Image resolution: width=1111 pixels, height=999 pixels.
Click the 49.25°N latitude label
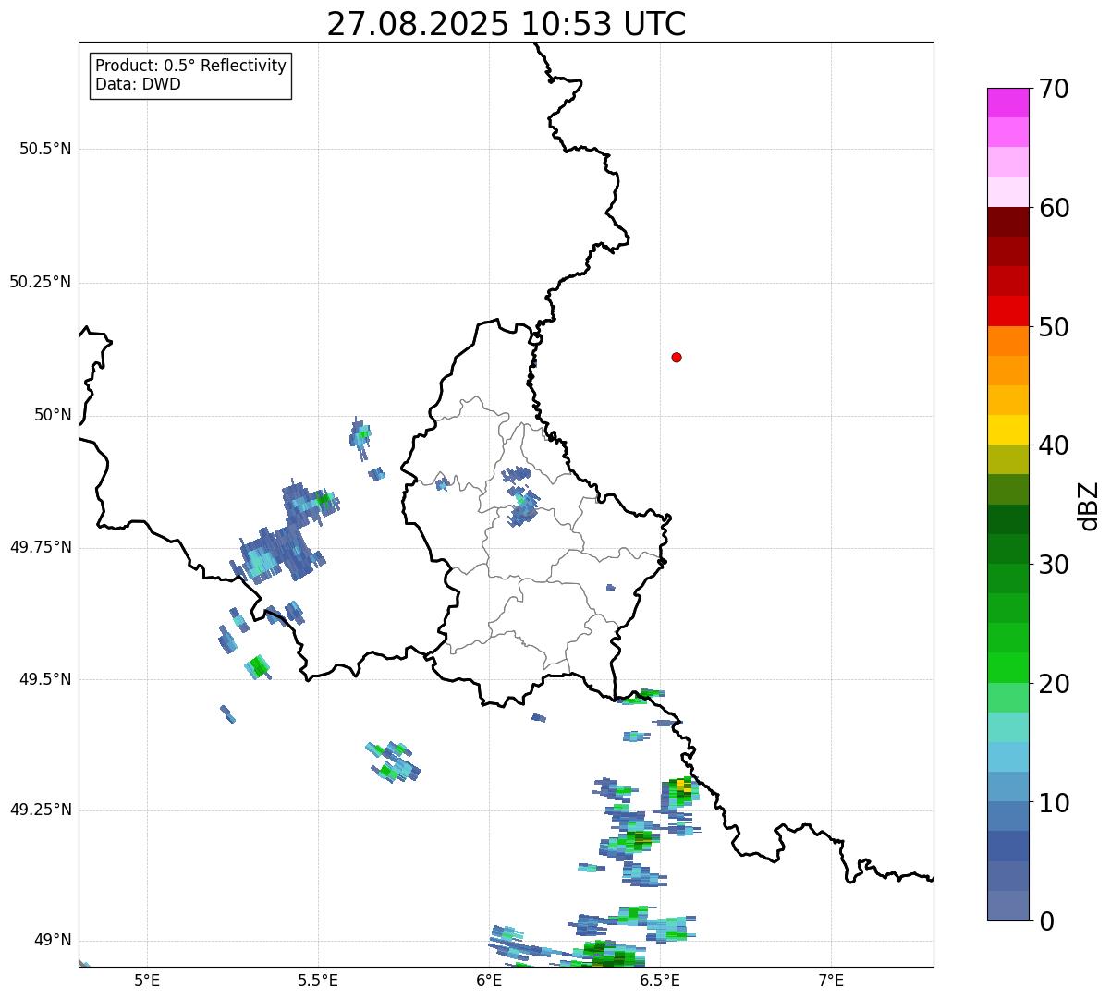click(41, 810)
